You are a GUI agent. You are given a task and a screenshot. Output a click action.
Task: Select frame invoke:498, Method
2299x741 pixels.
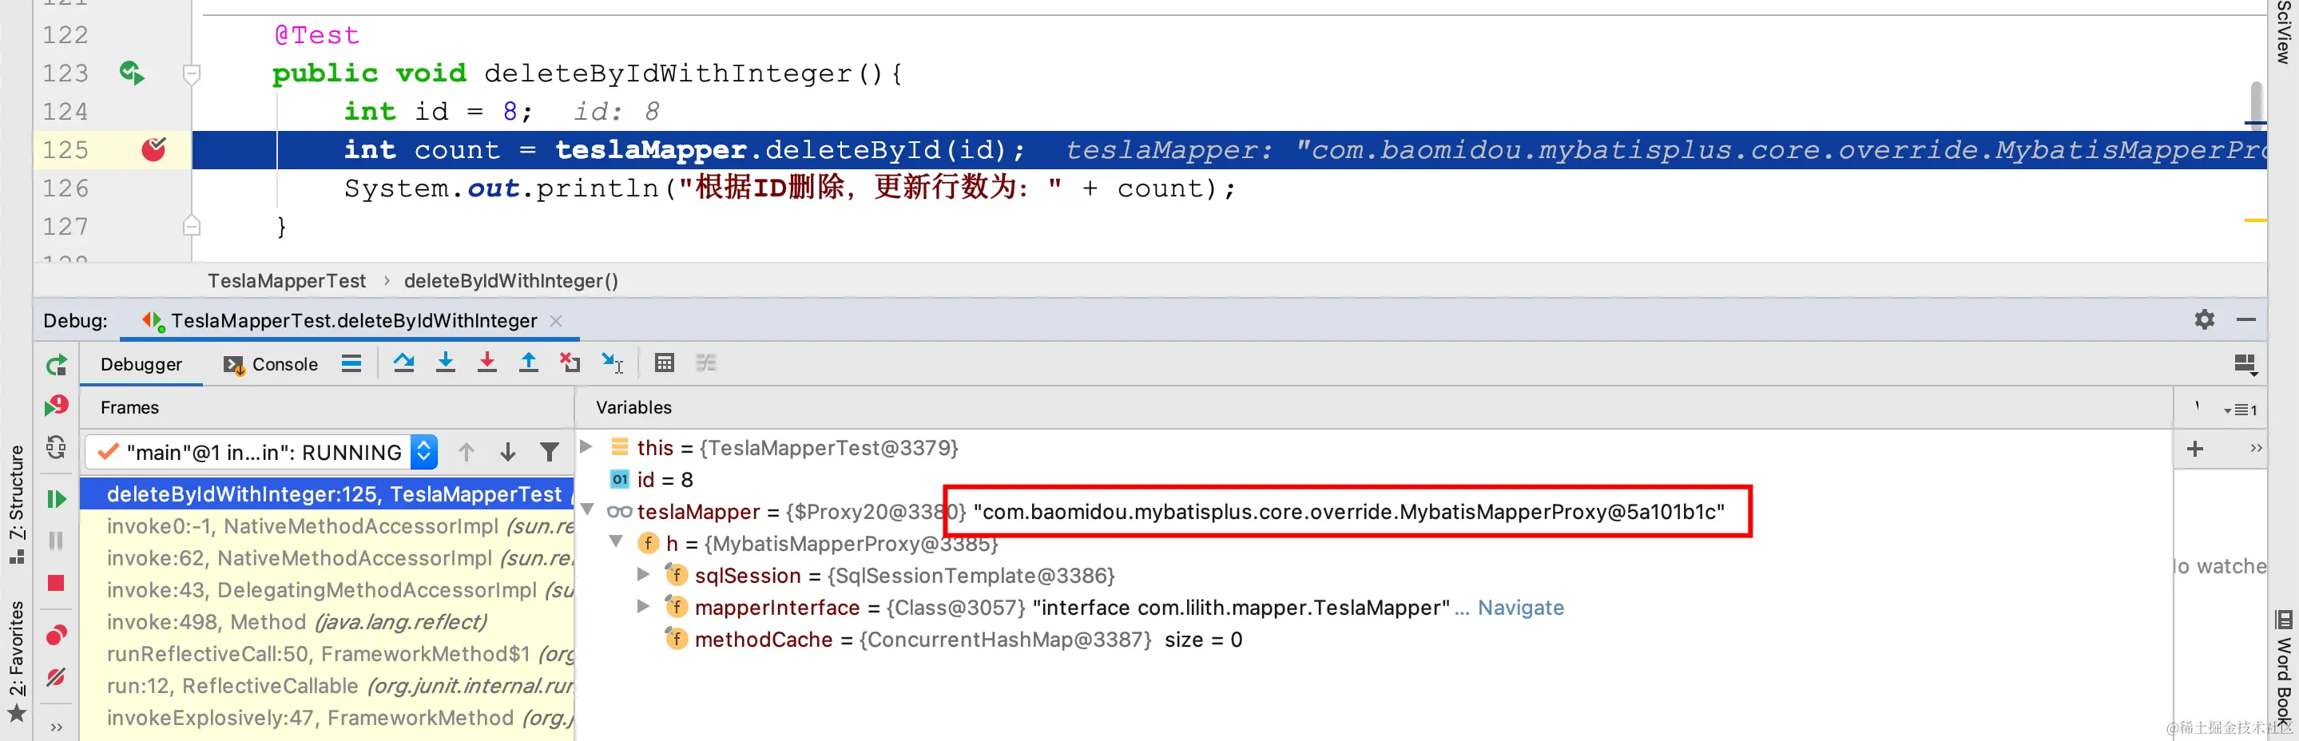pyautogui.click(x=327, y=621)
